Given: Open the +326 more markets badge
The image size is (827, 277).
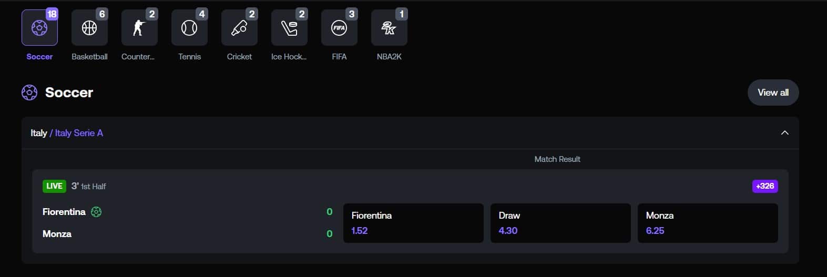Looking at the screenshot, I should [x=765, y=186].
